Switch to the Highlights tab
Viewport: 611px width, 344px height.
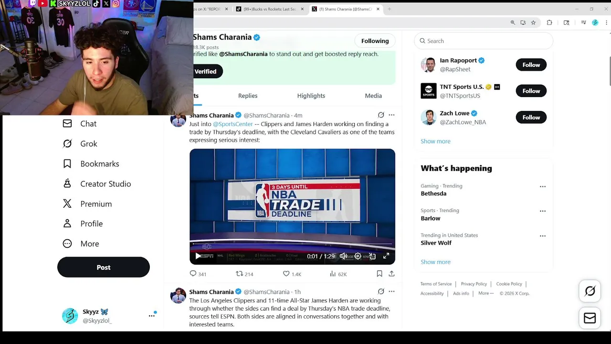point(311,96)
